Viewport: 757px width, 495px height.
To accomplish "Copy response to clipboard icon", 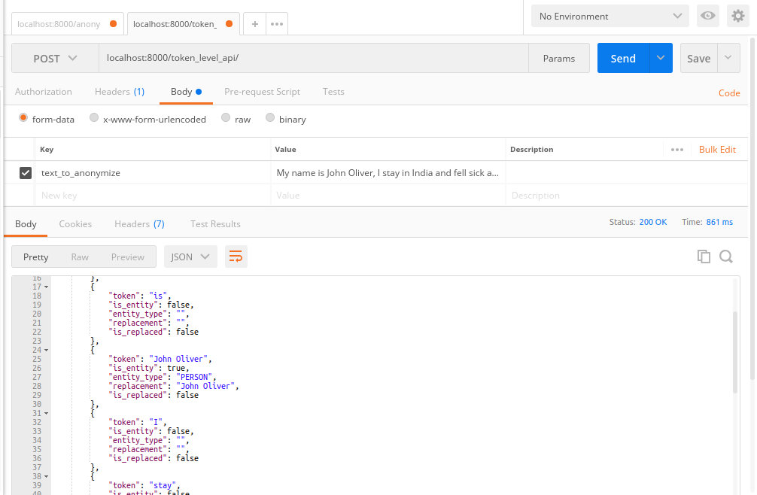I will [704, 257].
